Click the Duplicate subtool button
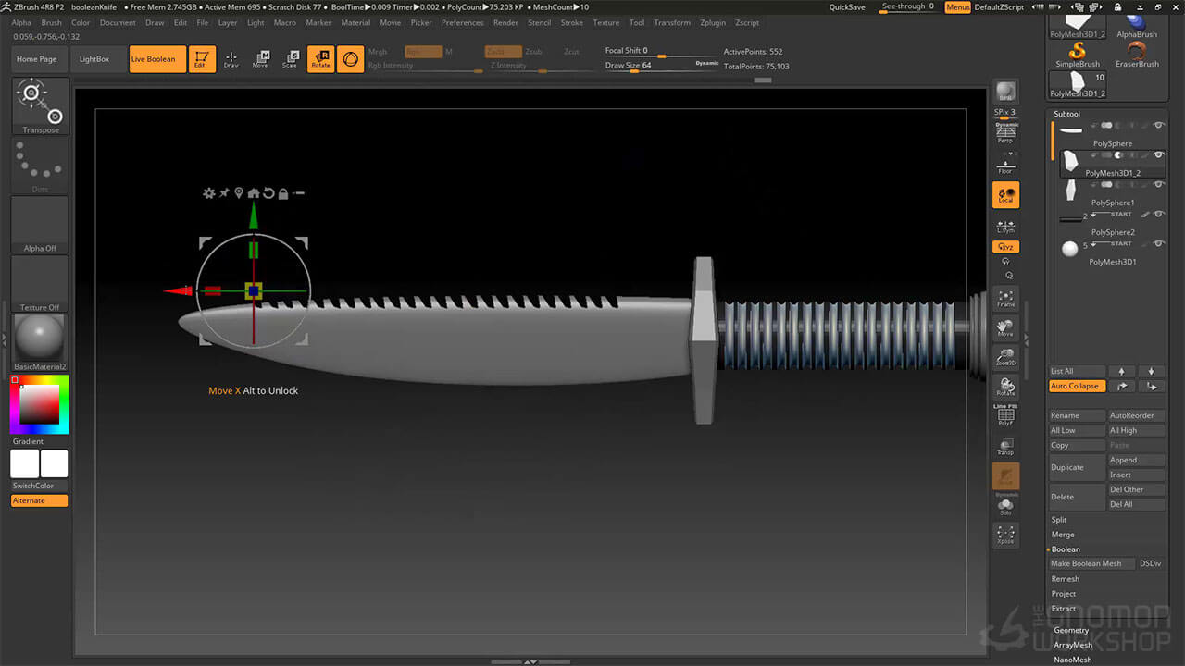 [1076, 467]
